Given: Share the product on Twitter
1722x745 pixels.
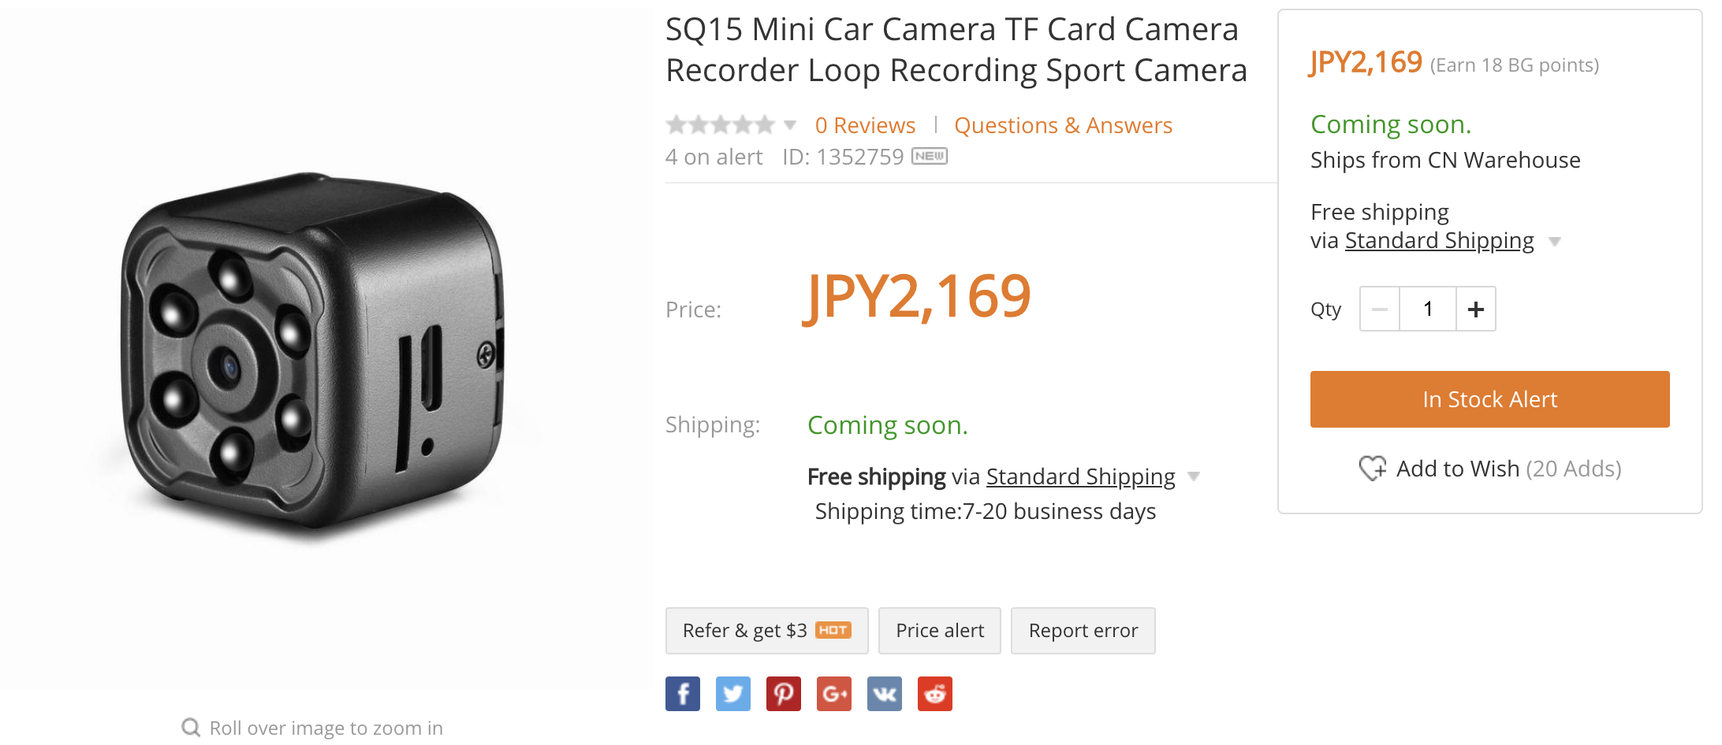Looking at the screenshot, I should tap(733, 694).
